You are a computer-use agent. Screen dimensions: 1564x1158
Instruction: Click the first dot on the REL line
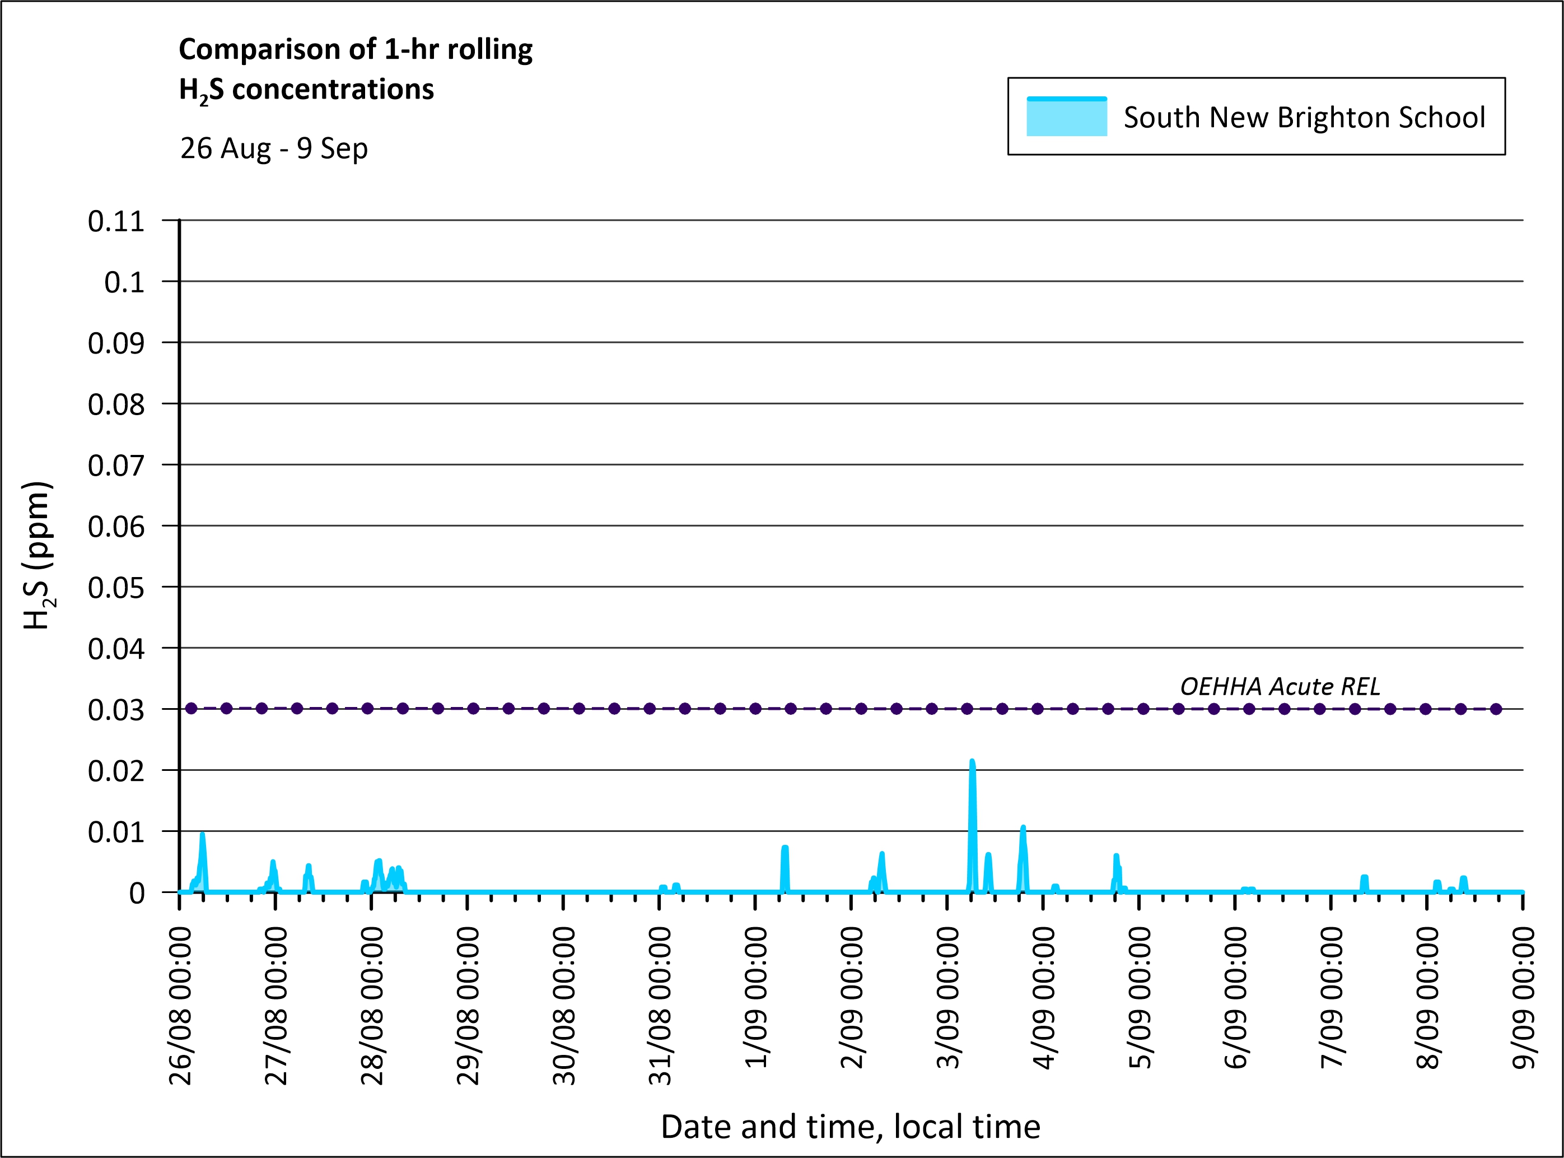tap(192, 709)
